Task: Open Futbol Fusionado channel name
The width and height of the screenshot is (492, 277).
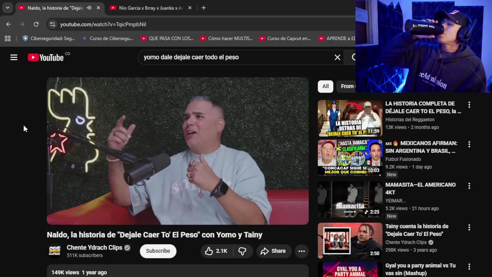Action: point(403,159)
